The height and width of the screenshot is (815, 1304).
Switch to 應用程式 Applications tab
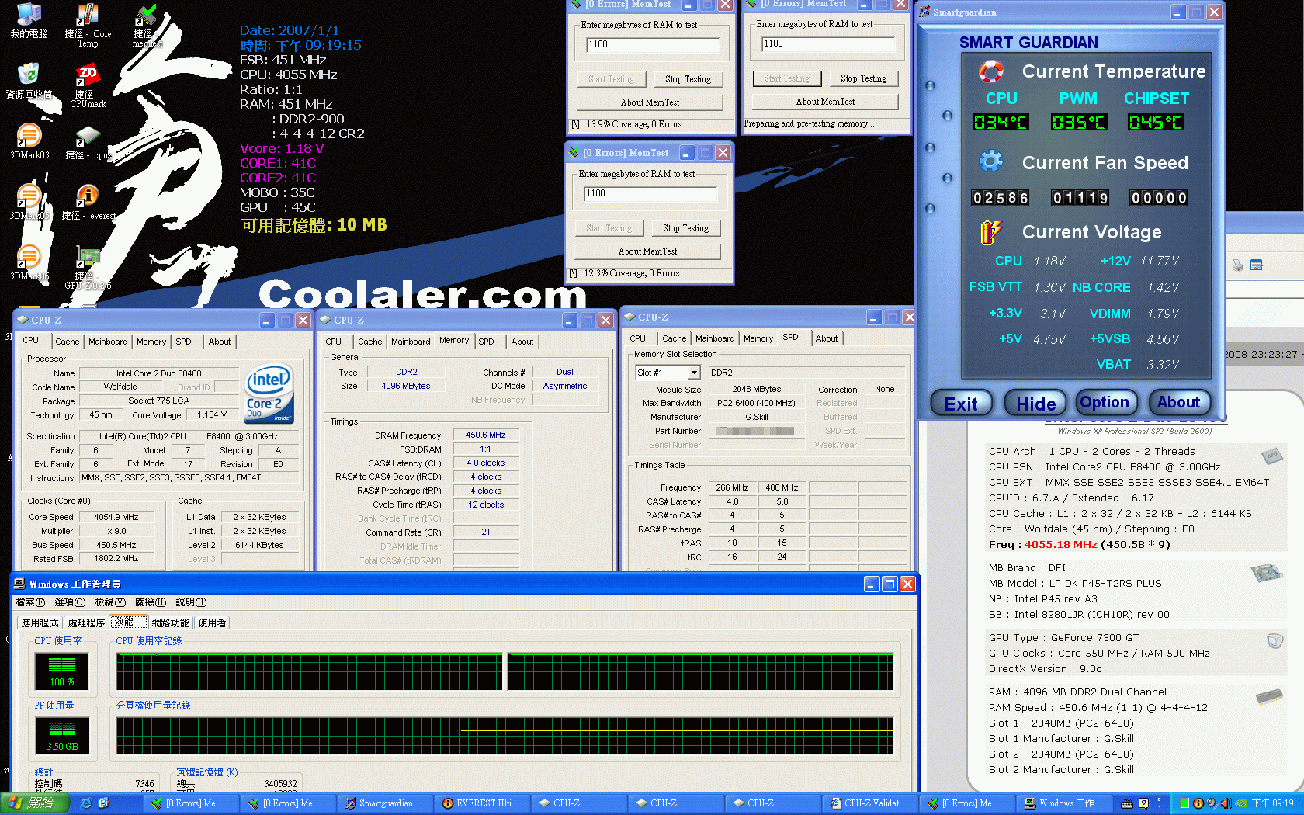40,623
